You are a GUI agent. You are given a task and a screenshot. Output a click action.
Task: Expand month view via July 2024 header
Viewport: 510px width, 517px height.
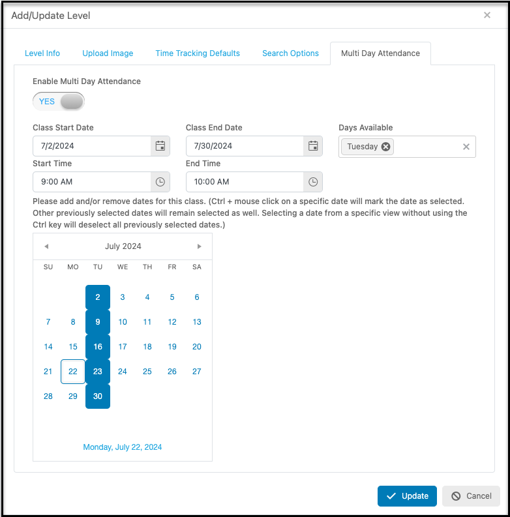[123, 246]
